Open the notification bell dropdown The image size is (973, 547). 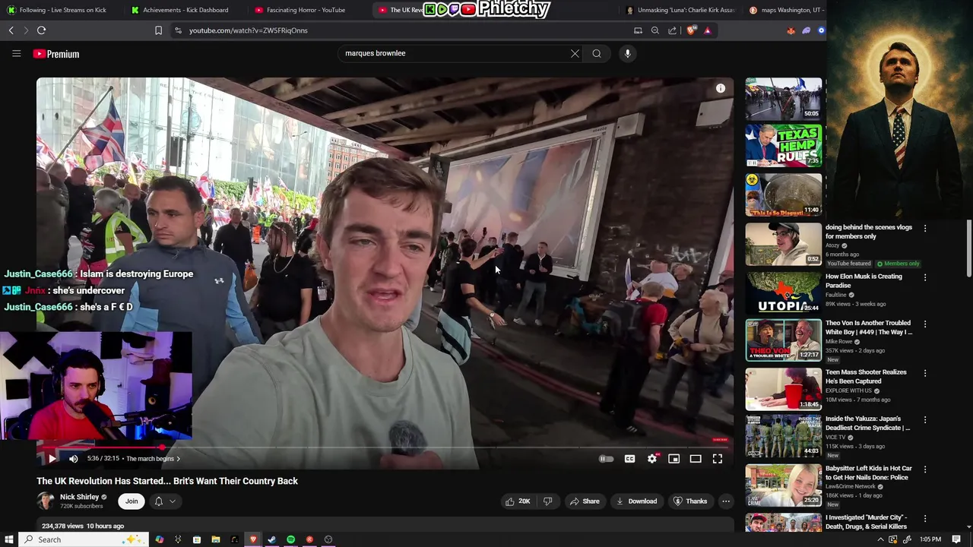tap(165, 501)
